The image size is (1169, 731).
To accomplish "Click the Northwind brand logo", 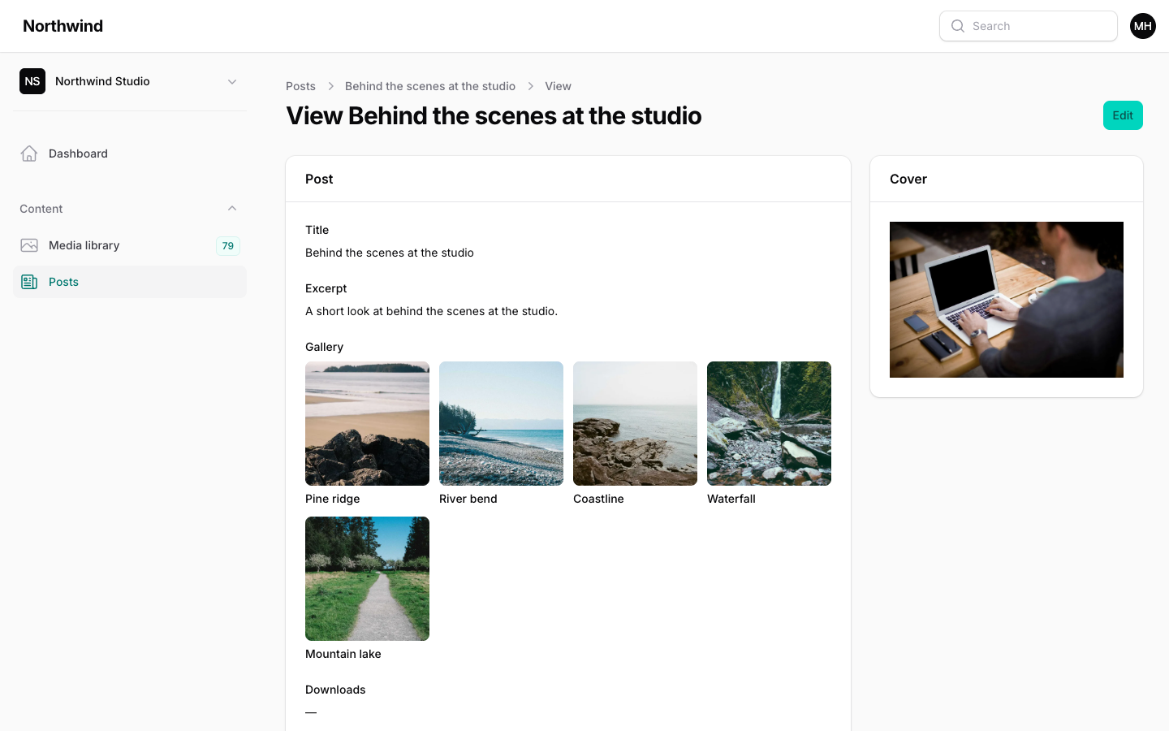I will (x=63, y=26).
